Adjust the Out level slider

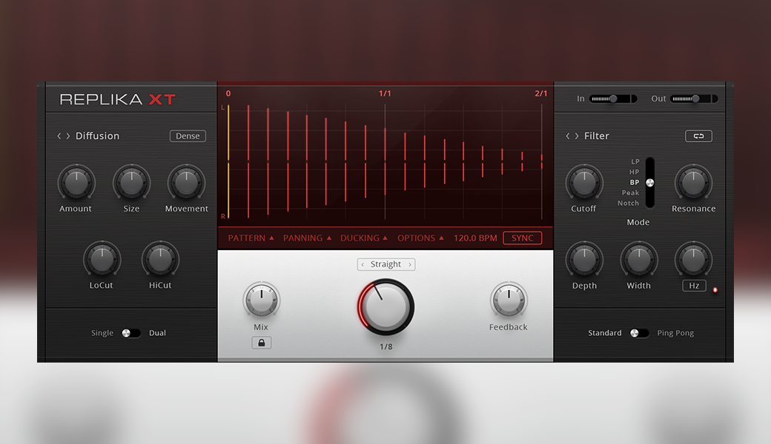695,98
